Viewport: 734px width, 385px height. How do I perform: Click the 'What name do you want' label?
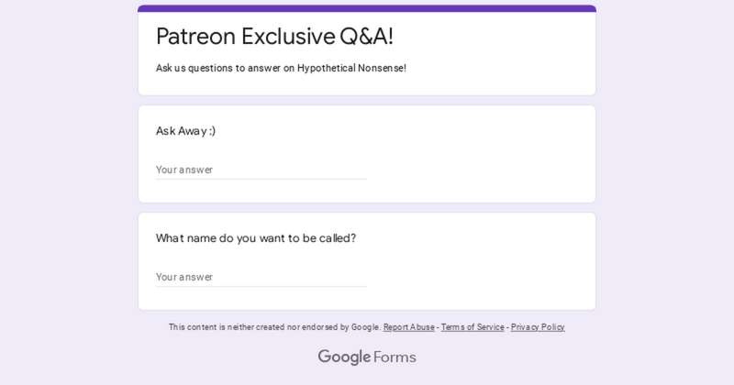[256, 238]
